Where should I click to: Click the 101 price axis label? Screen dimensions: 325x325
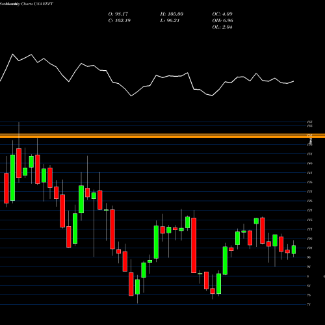tap(309, 248)
